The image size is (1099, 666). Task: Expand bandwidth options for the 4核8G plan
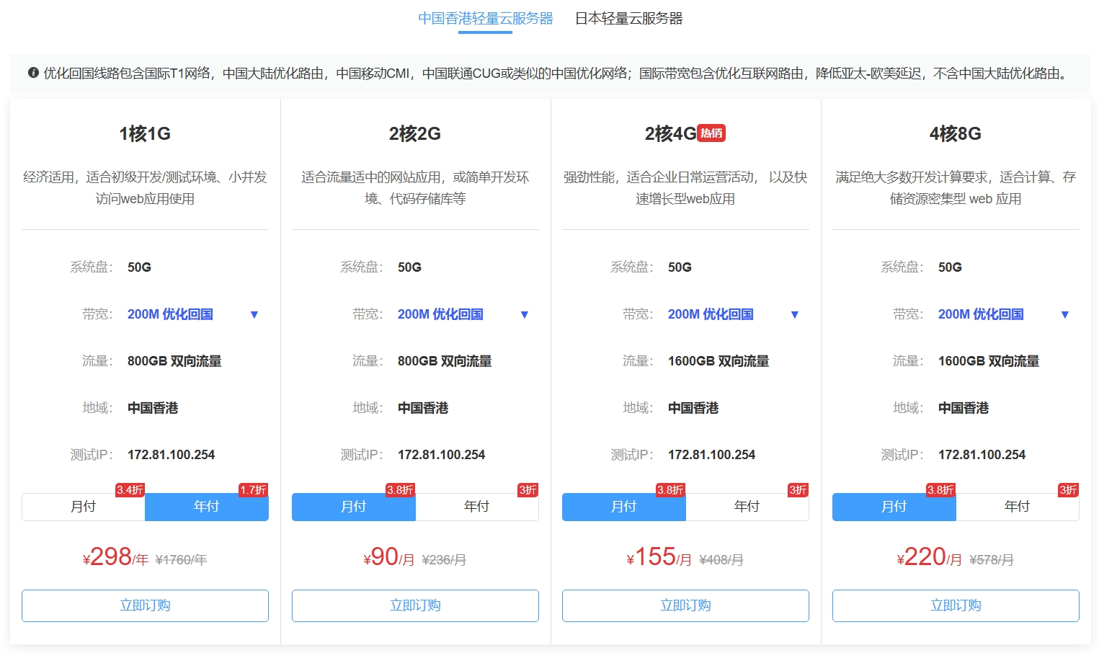tap(1064, 314)
